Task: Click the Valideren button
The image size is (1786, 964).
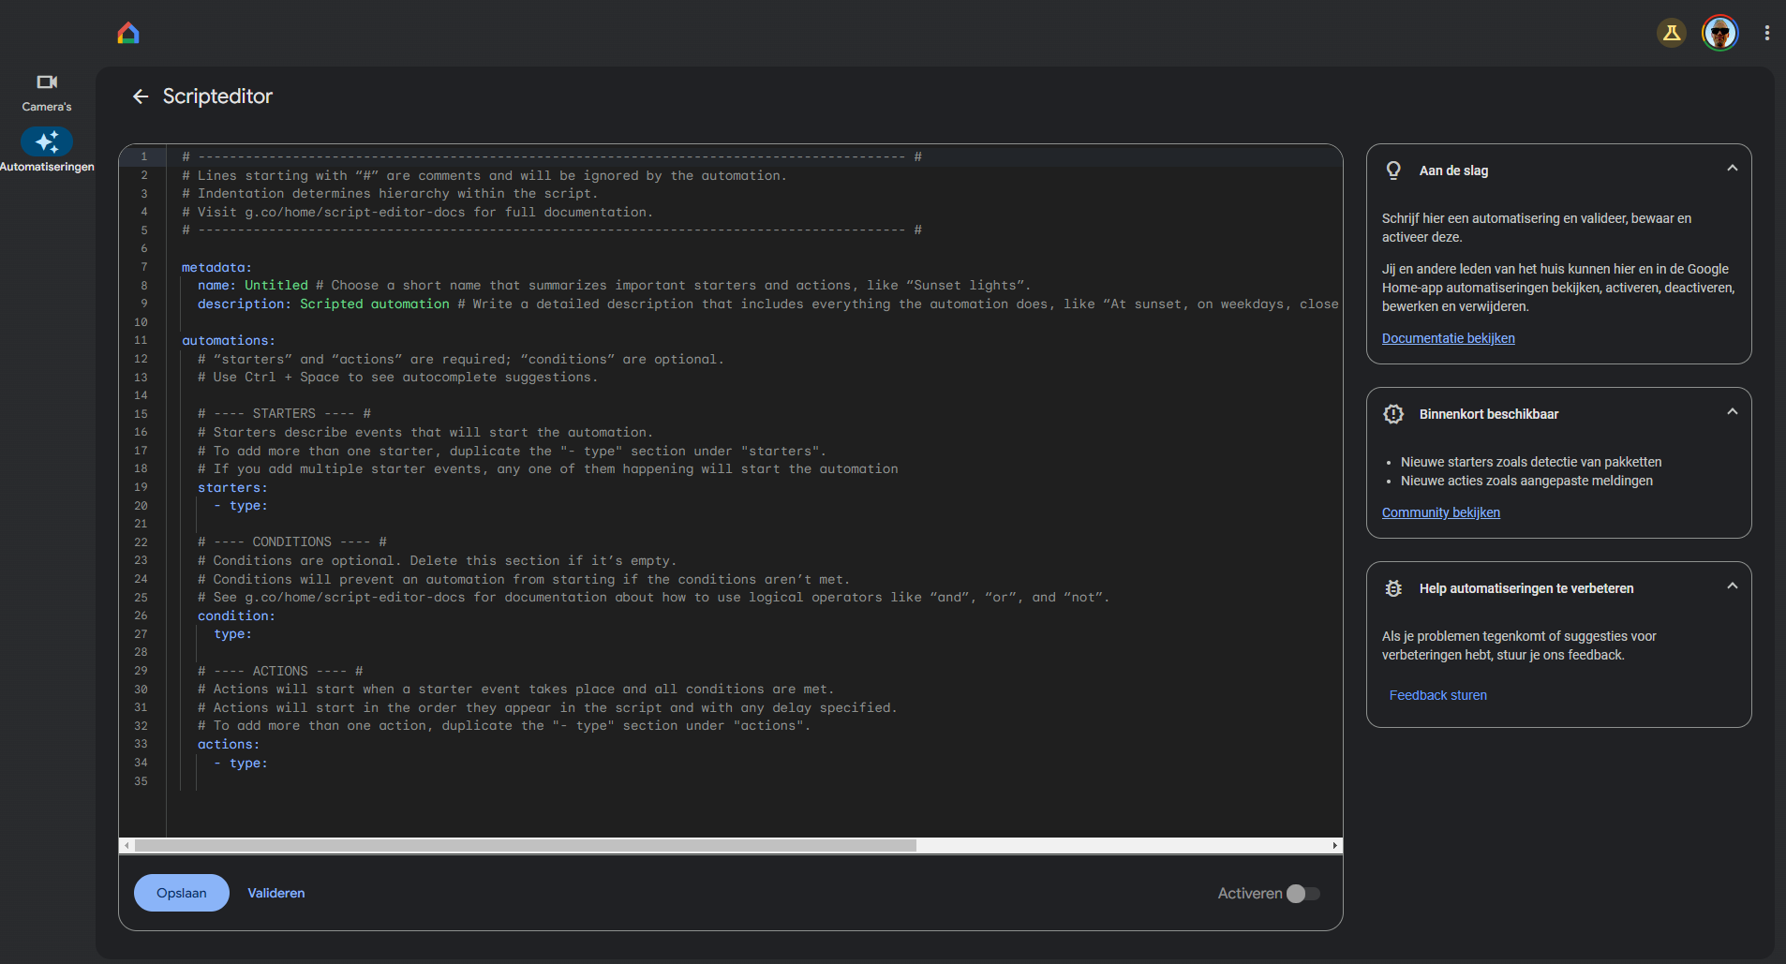Action: tap(275, 892)
